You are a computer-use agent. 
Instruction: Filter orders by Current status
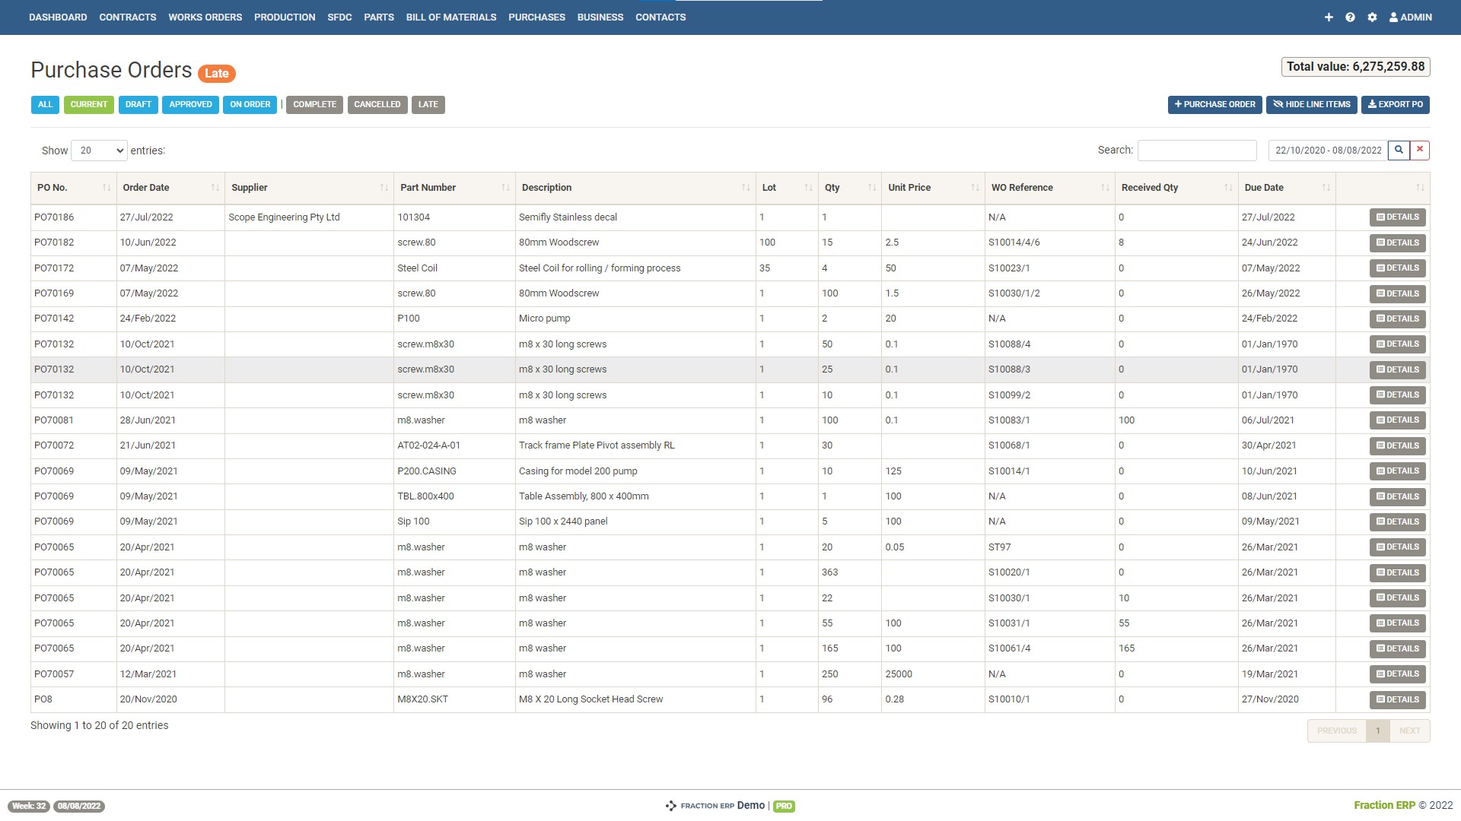[x=89, y=105]
